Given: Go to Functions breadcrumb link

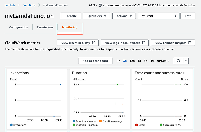Looking at the screenshot, I should [x=29, y=5].
